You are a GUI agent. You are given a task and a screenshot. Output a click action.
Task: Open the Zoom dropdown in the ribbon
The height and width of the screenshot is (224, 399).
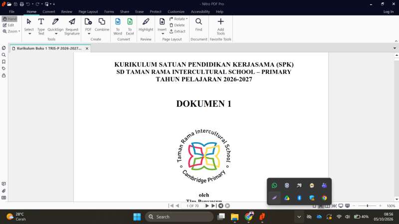click(x=11, y=31)
